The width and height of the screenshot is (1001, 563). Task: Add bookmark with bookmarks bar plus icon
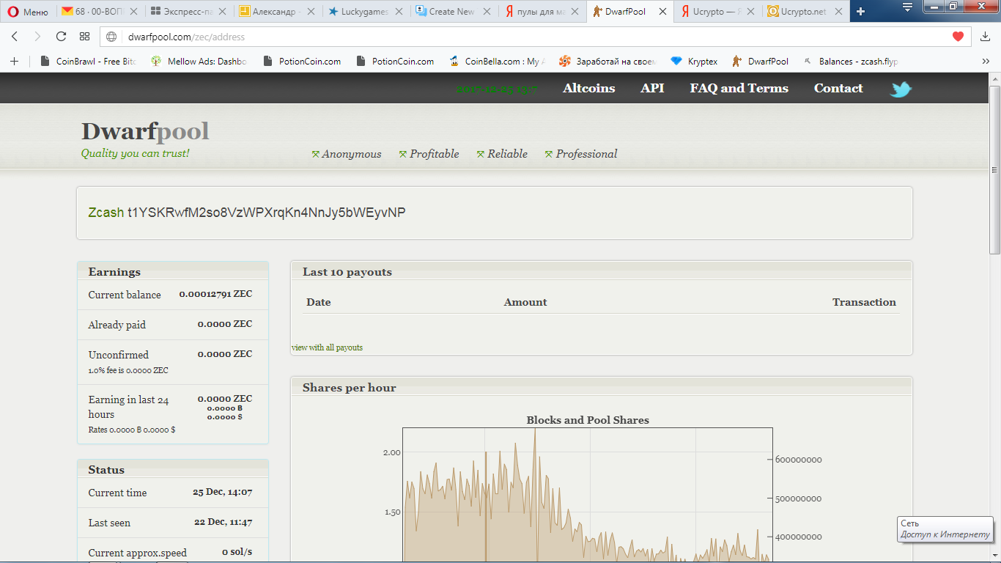point(14,62)
